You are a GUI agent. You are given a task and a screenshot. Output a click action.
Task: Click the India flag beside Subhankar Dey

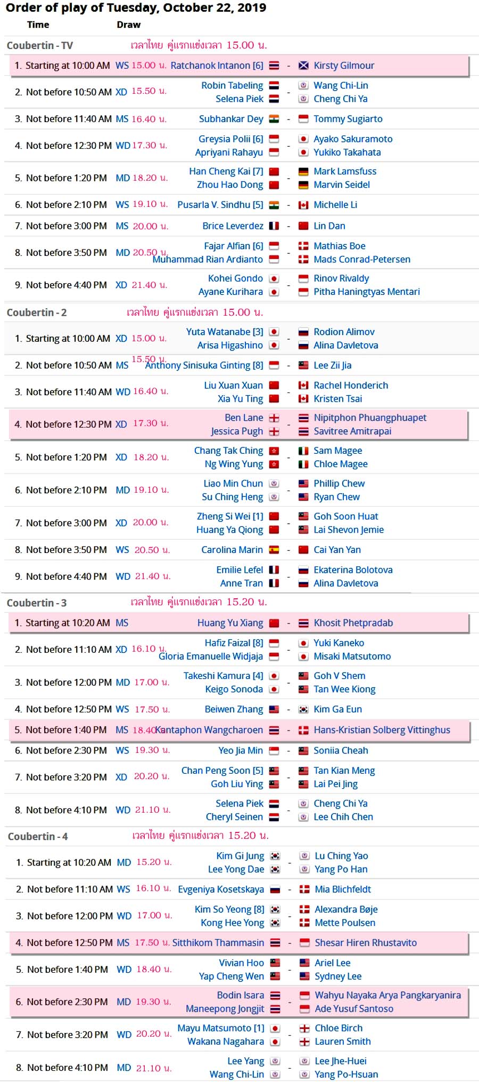[274, 119]
